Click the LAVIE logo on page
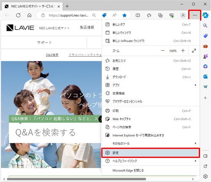Screen dimensions: 211x182 [20, 28]
